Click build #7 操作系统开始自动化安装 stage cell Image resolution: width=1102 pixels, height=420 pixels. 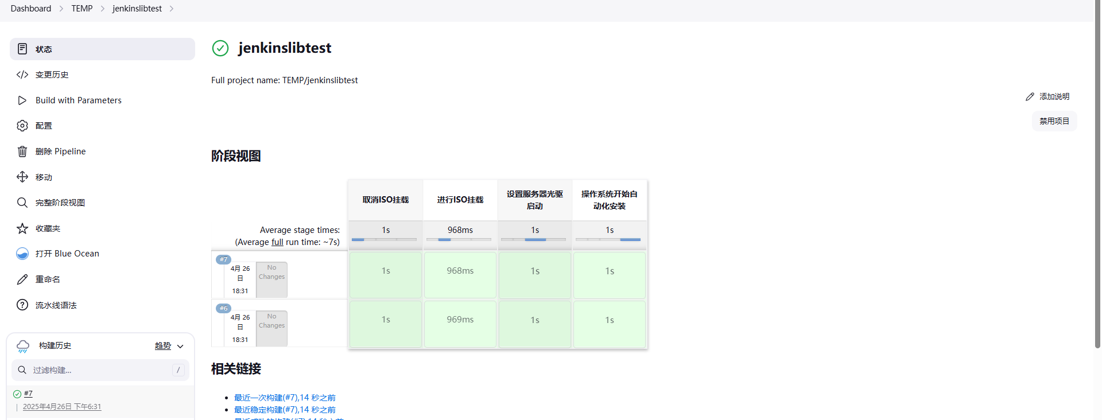[610, 275]
